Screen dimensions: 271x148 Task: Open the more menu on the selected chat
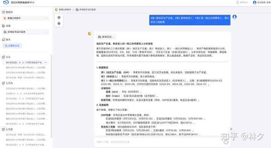click(x=46, y=62)
